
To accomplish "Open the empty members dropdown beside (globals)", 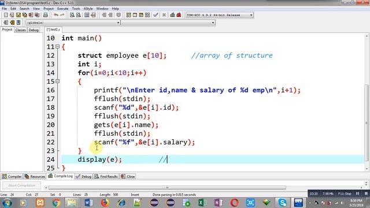I will 168,23.
